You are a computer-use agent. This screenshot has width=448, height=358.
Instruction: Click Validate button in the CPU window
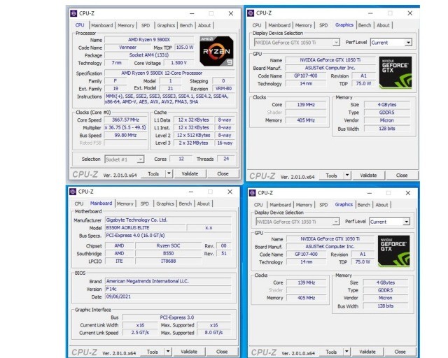coord(190,173)
